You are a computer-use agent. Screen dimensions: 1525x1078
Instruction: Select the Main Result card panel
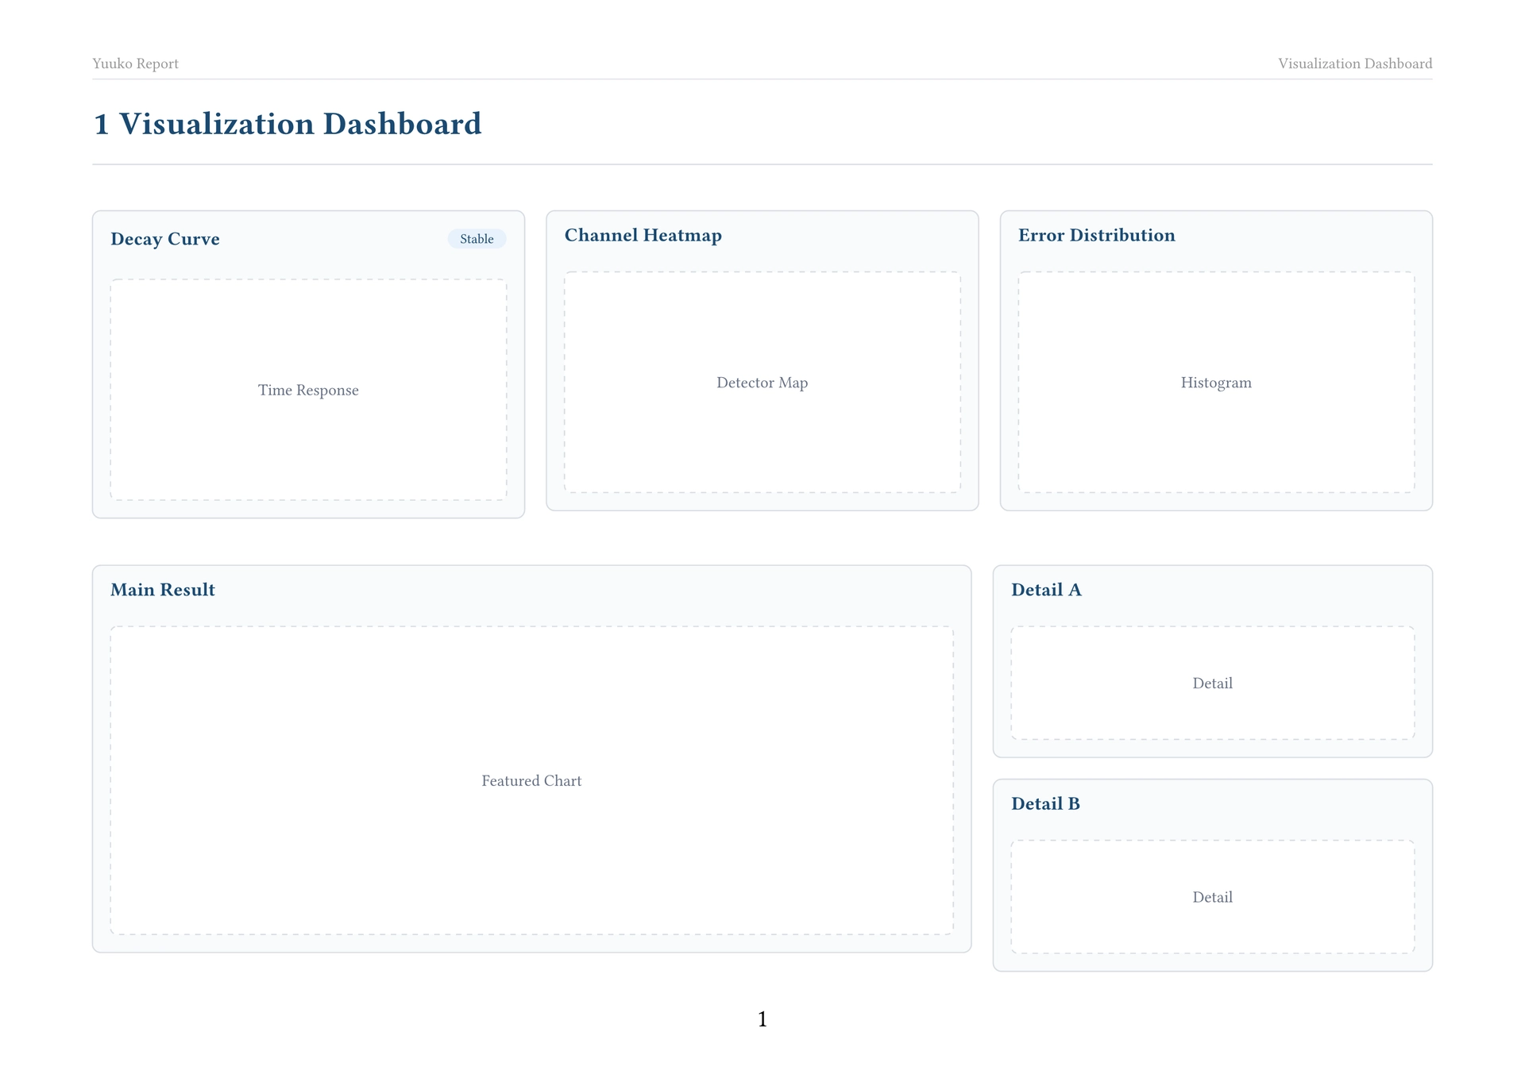pyautogui.click(x=531, y=759)
